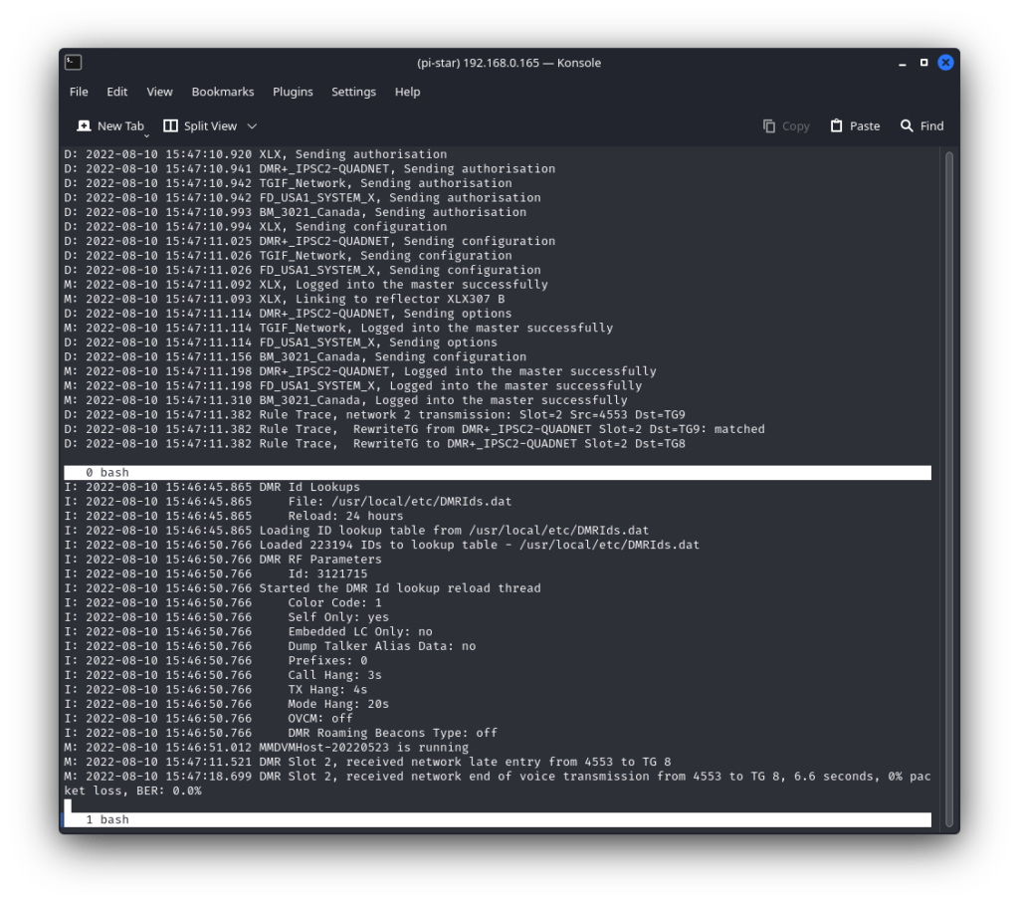Click 'Started the DMR Id lookup reload thread'
This screenshot has height=904, width=1019.
pyautogui.click(x=303, y=588)
